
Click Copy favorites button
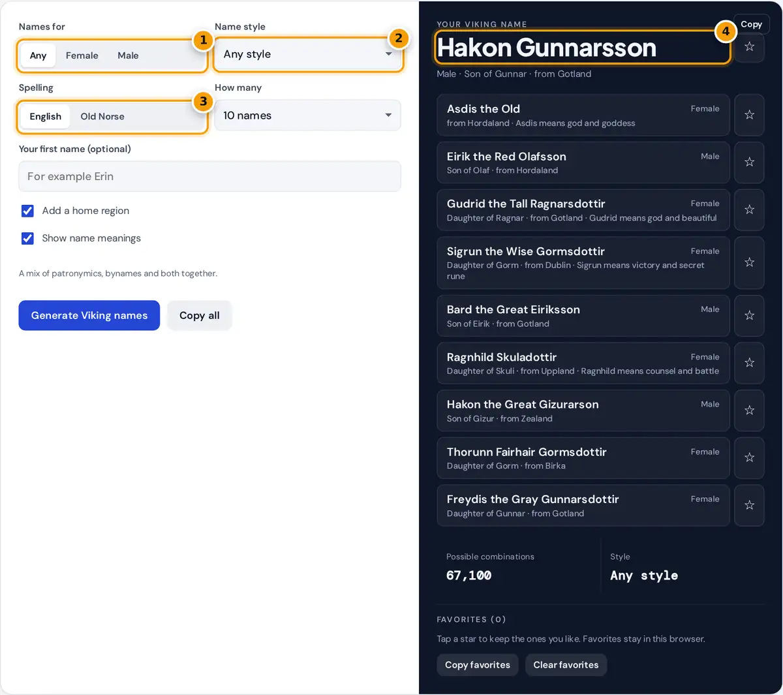tap(478, 665)
